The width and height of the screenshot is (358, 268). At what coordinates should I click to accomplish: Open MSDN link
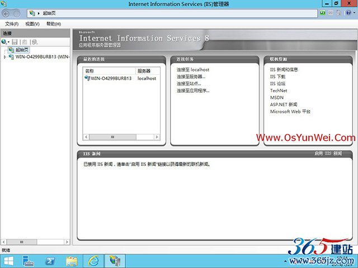pos(277,98)
